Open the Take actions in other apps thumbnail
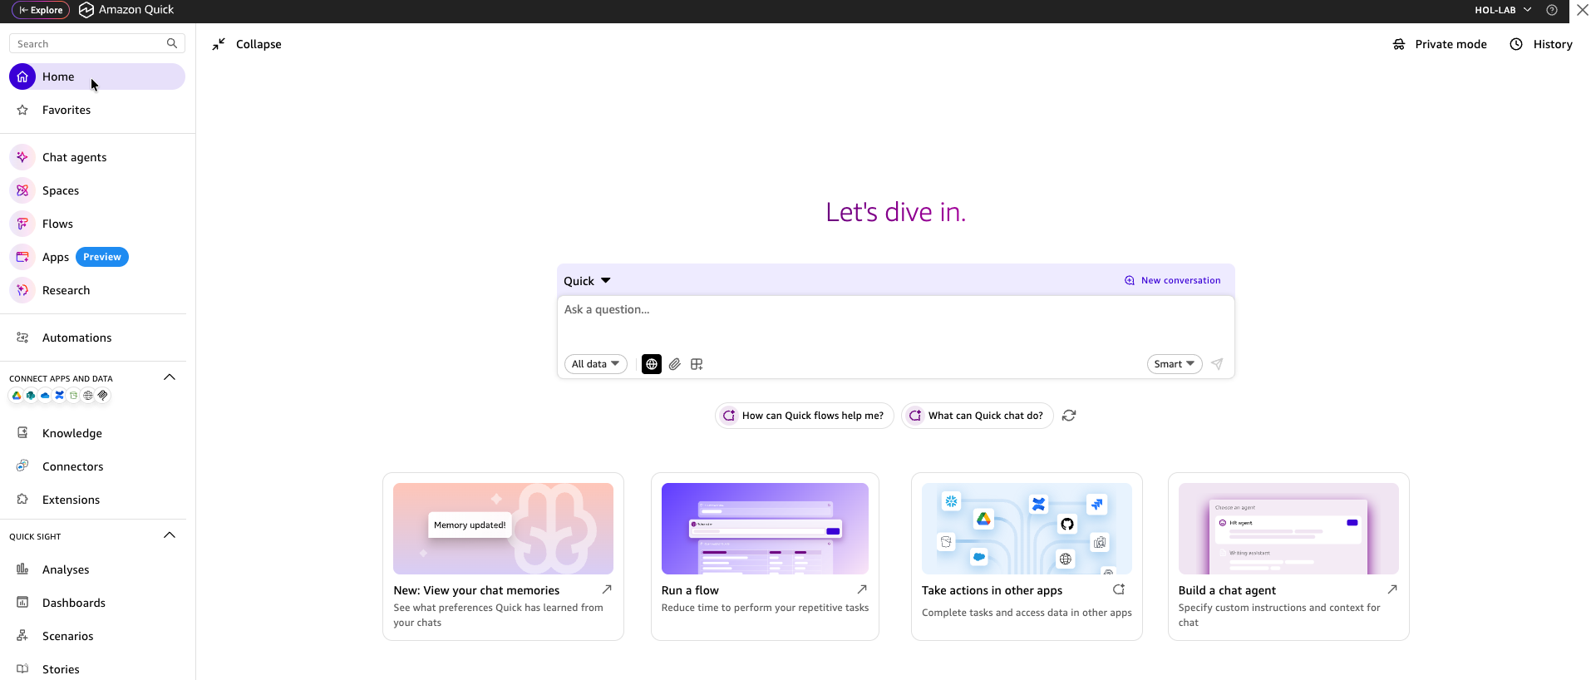This screenshot has height=680, width=1591. (x=1027, y=529)
